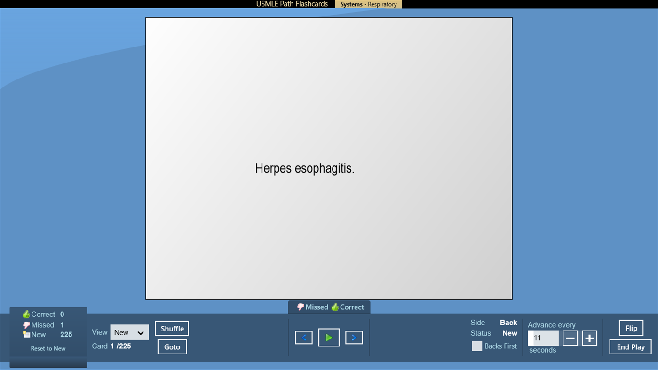The image size is (658, 370).
Task: Click the USMLE Path Flashcards title
Action: pos(292,4)
